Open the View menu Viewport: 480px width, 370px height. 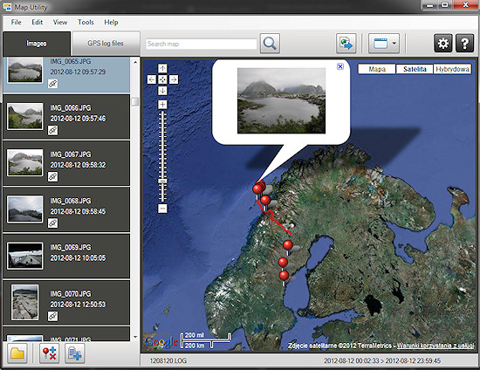pos(60,22)
